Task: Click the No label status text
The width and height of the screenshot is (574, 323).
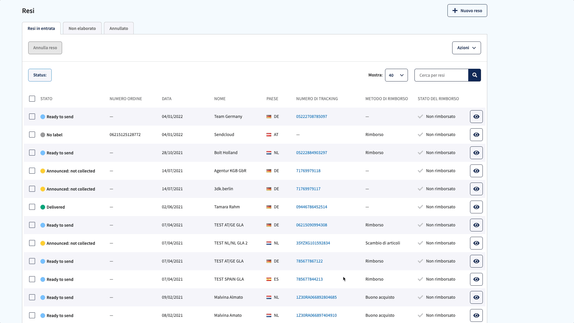Action: coord(54,135)
